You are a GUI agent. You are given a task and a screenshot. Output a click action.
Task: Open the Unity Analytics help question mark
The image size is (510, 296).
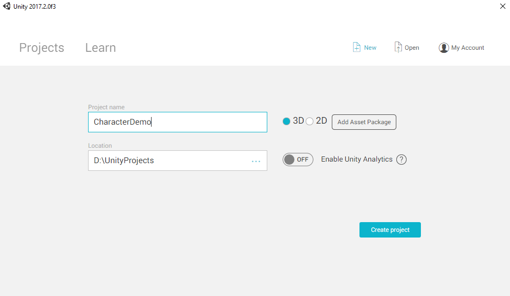tap(401, 160)
